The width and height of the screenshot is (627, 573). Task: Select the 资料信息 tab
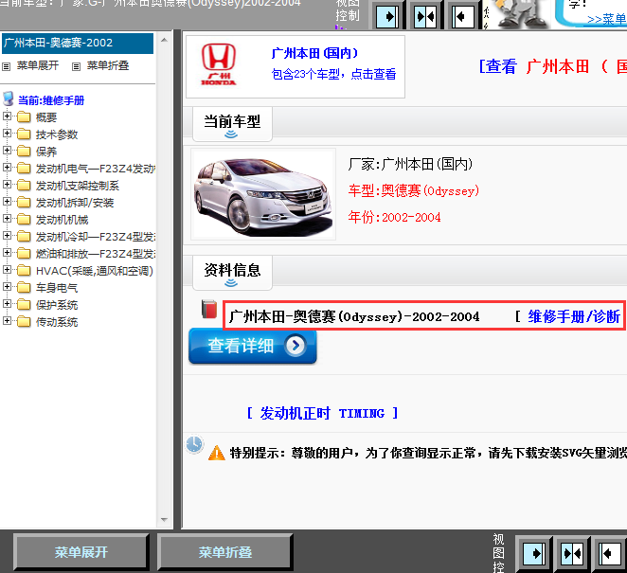(x=232, y=273)
